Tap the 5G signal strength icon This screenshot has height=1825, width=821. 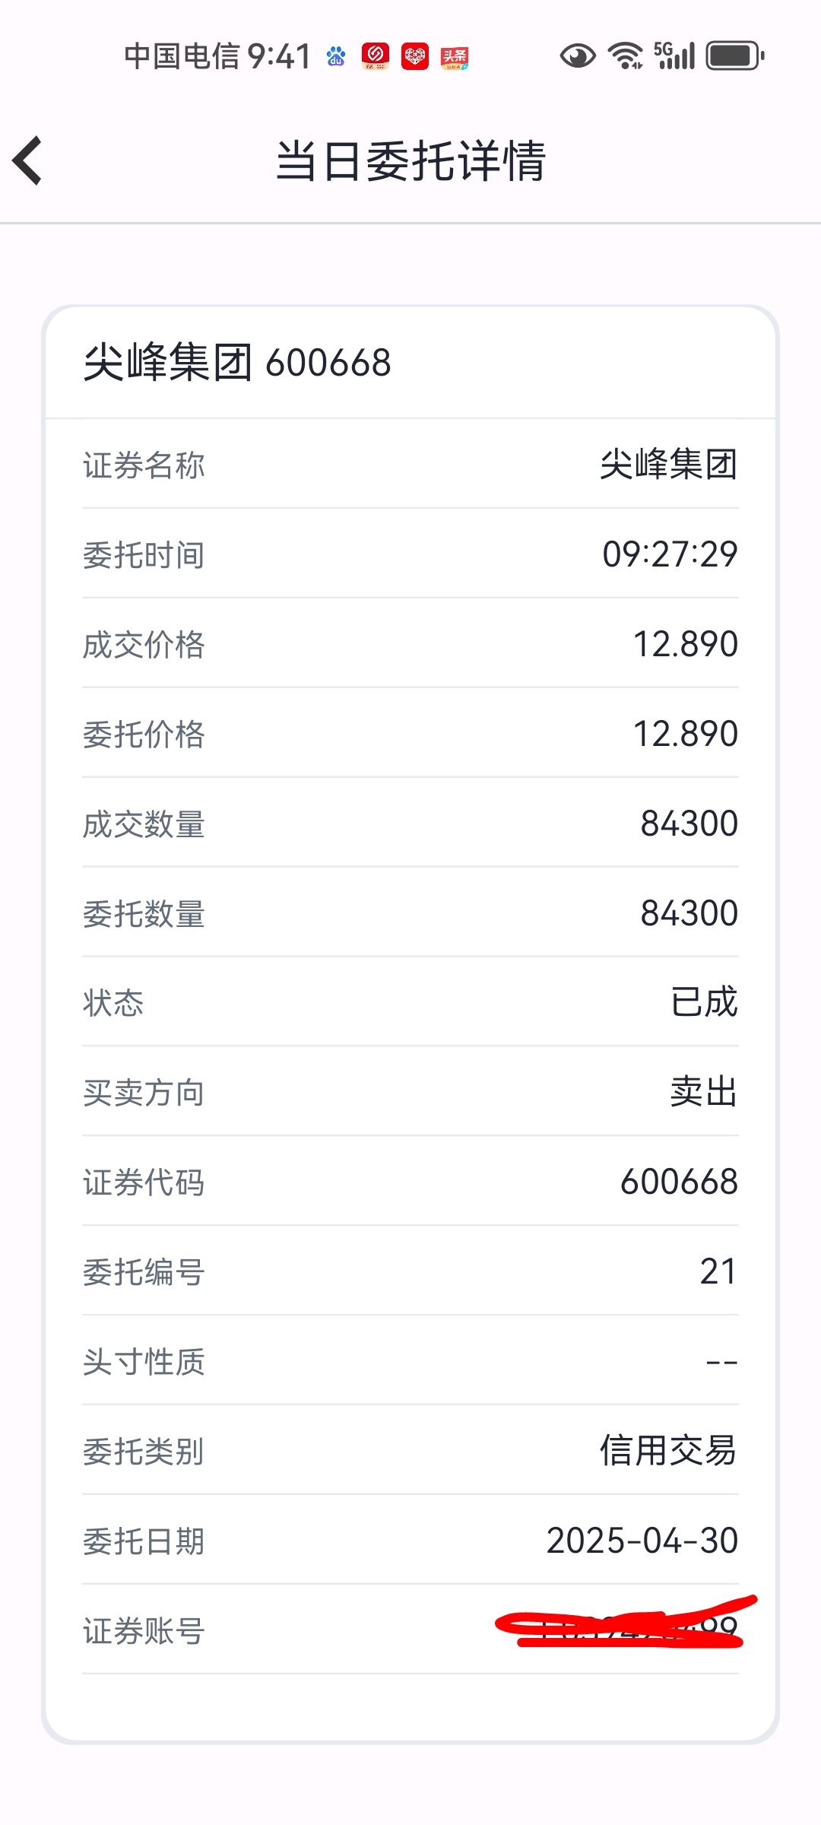pos(674,56)
